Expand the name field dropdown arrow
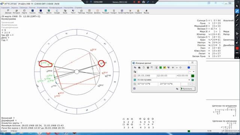Image resolution: width=240 pixels, height=135 pixels. click(193, 72)
